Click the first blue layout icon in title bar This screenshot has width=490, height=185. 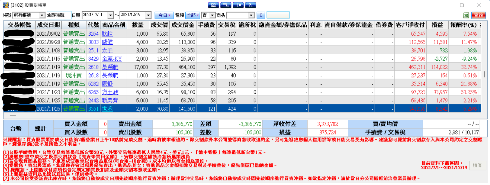(213, 5)
